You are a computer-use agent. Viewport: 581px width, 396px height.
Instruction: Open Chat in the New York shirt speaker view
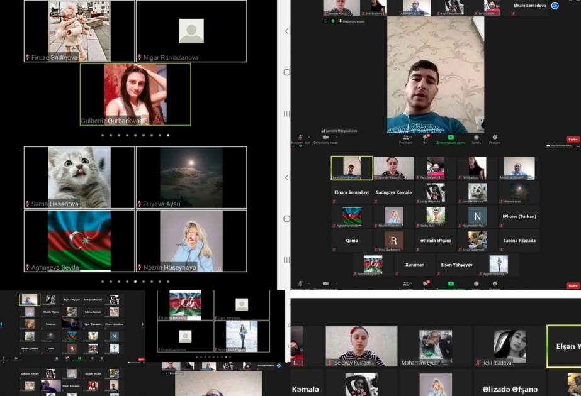(426, 139)
